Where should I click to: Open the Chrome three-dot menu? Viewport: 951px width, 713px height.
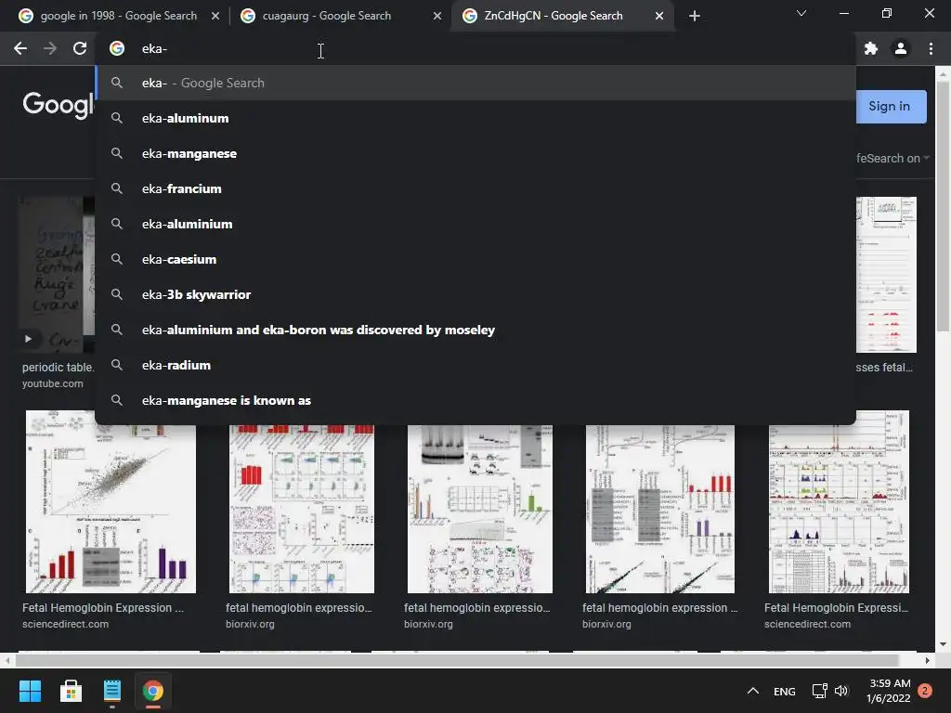click(931, 48)
